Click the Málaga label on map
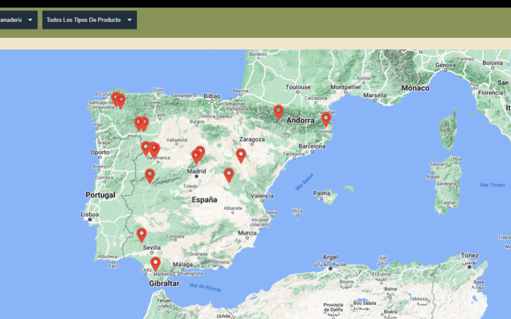The height and width of the screenshot is (319, 511). (x=183, y=265)
